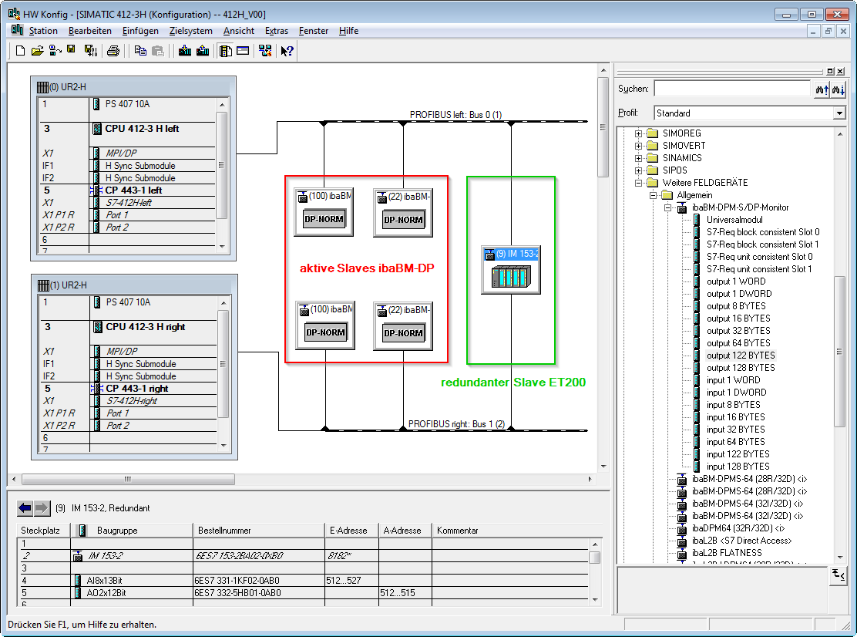
Task: Select ibaDPM64 (32R/32D) catalog entry
Action: [x=738, y=528]
